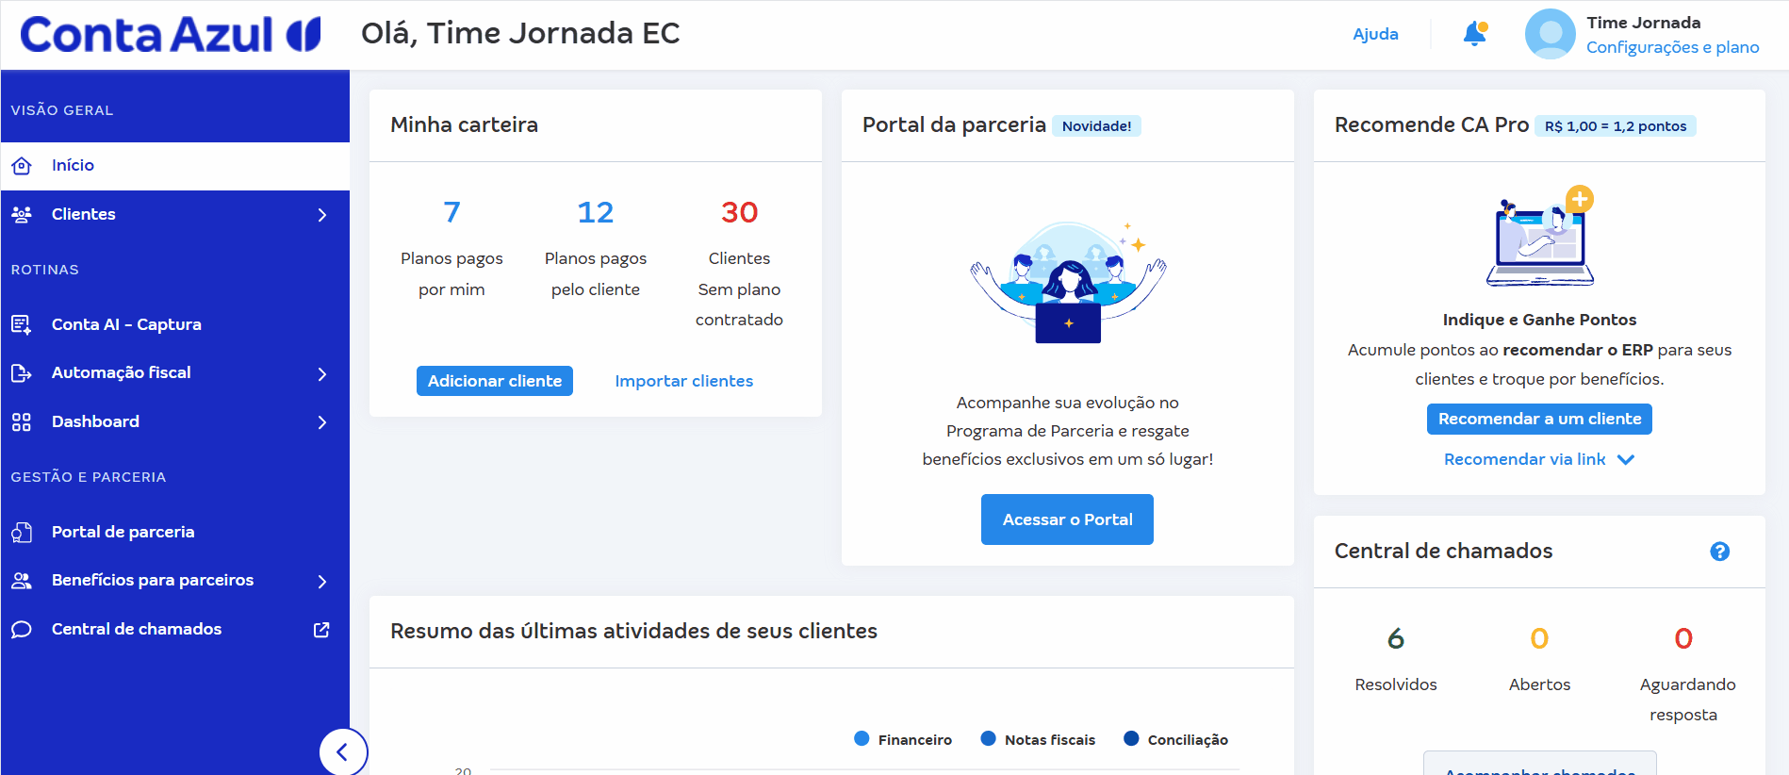Open the Clientes menu item
The width and height of the screenshot is (1789, 775).
click(x=175, y=214)
